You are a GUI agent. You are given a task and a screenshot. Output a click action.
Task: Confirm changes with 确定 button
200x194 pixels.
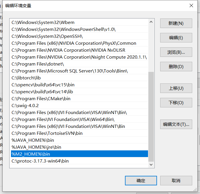pos(141,181)
